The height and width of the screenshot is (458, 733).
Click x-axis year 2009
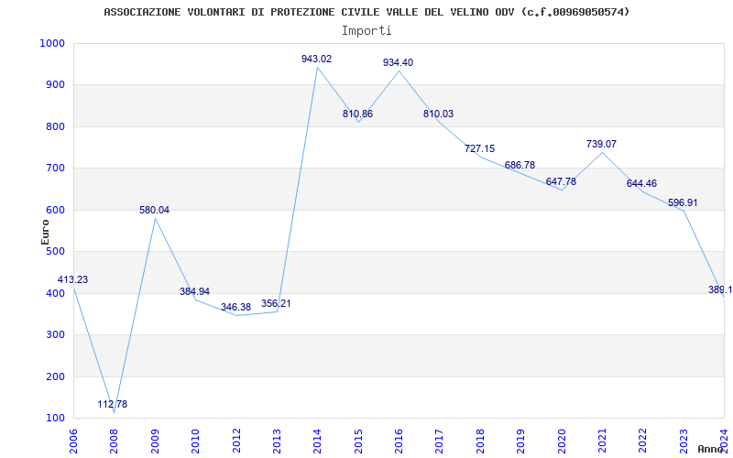tap(155, 442)
